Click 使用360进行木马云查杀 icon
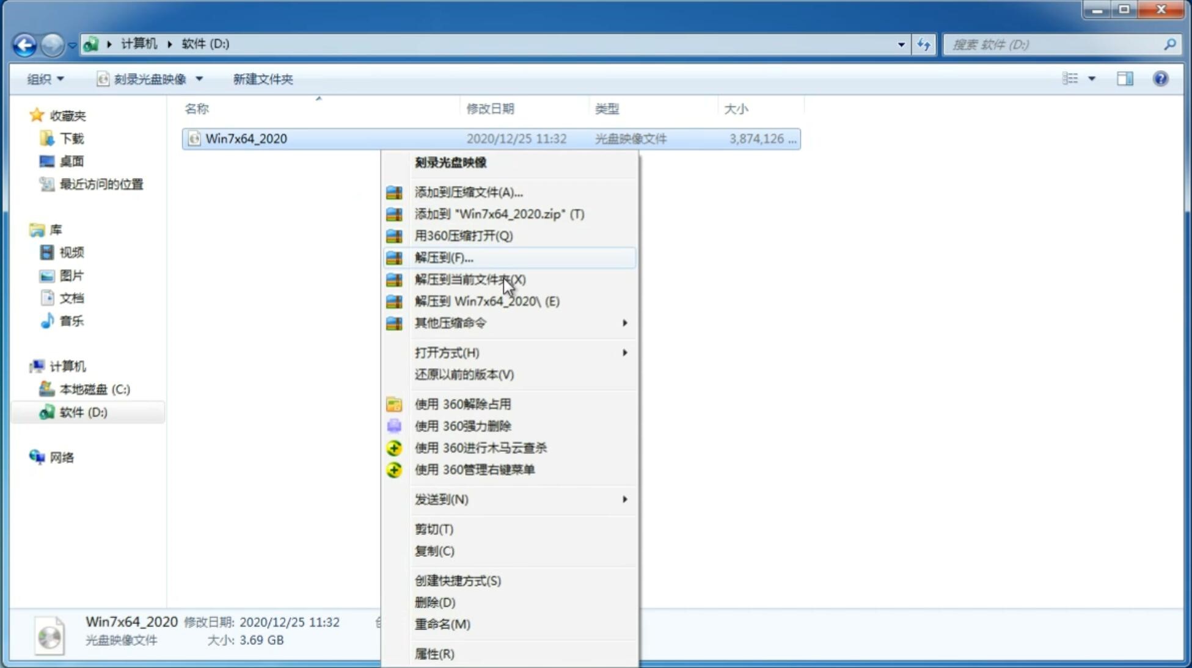 (x=394, y=447)
